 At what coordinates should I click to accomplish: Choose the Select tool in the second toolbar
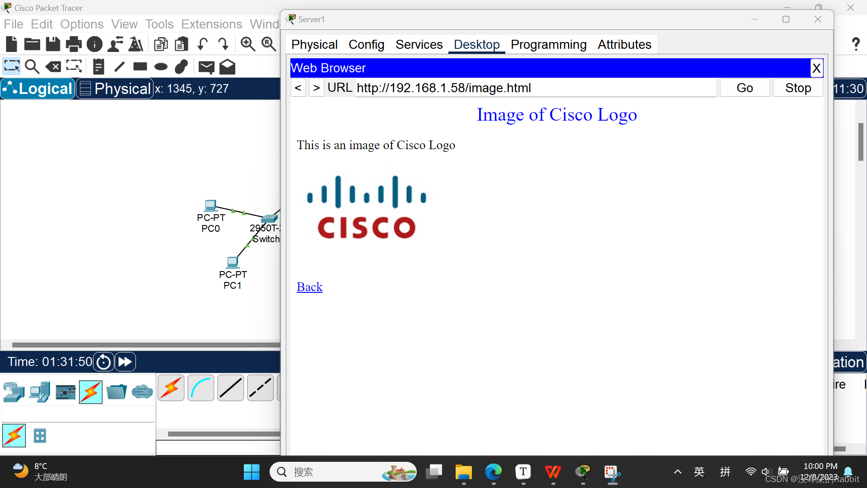point(11,66)
